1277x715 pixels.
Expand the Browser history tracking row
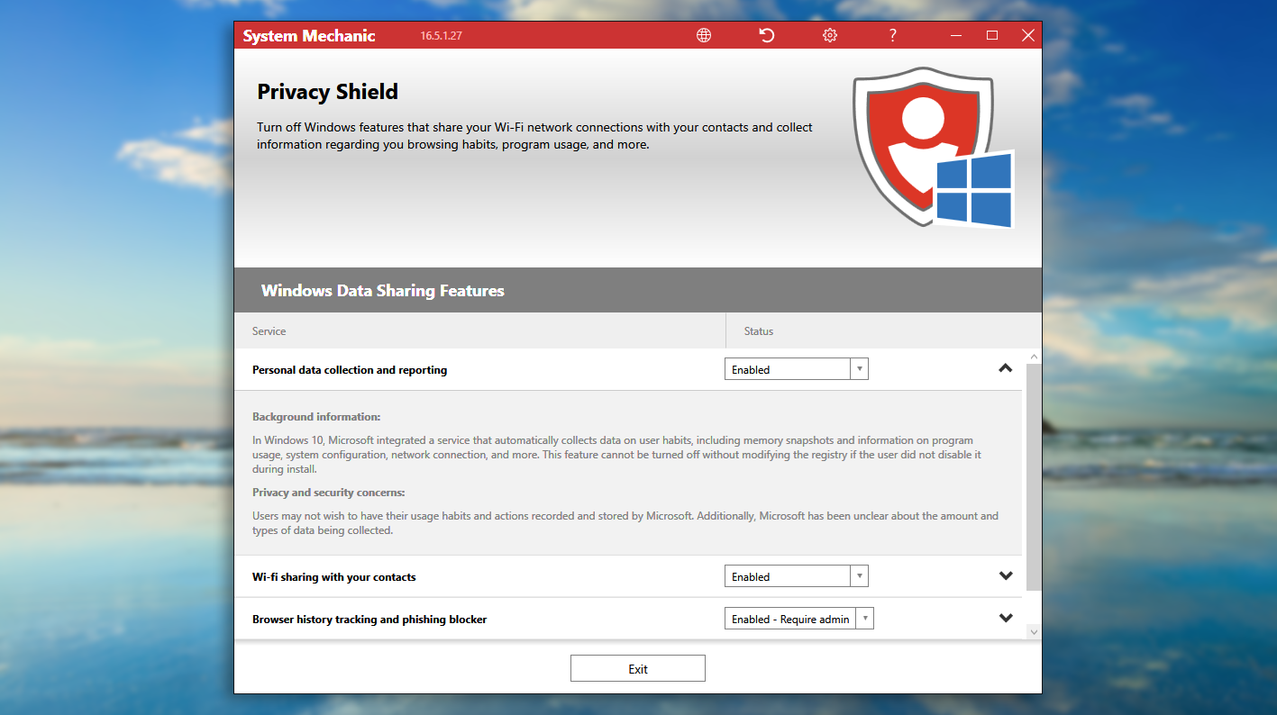(x=1006, y=619)
